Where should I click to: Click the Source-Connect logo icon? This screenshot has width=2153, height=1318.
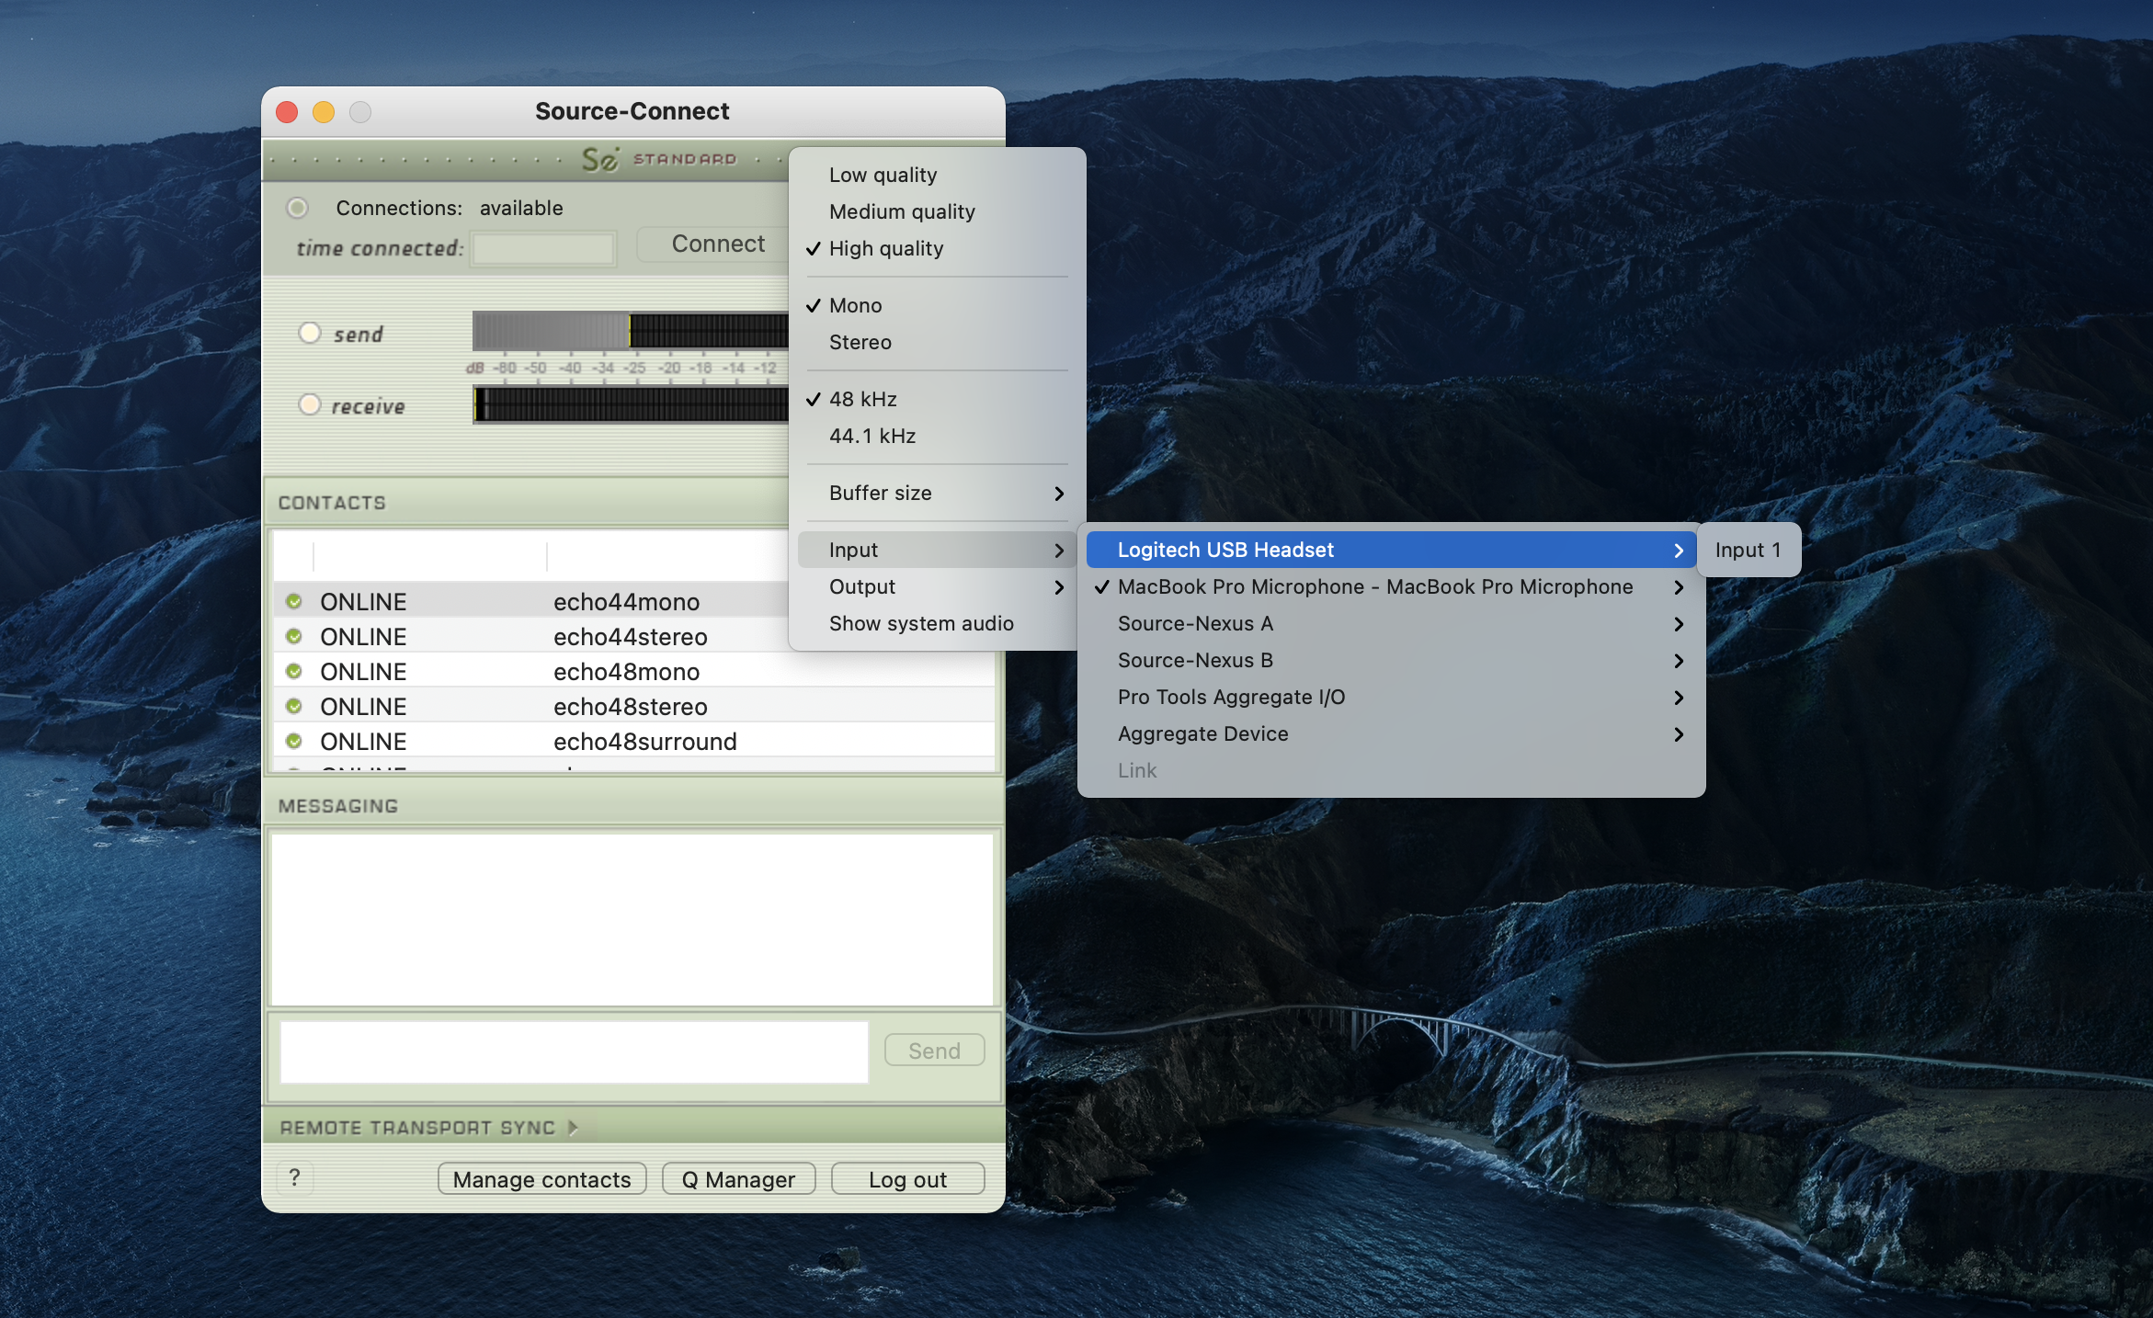600,159
